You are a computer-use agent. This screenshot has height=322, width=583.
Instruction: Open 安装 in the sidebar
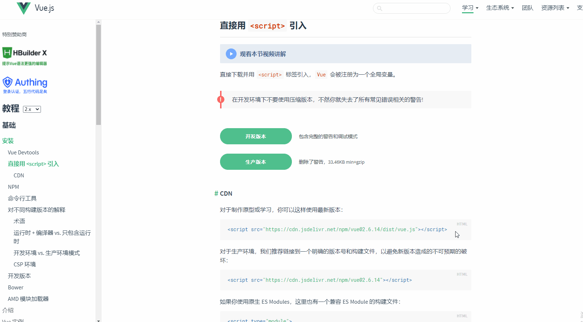8,141
